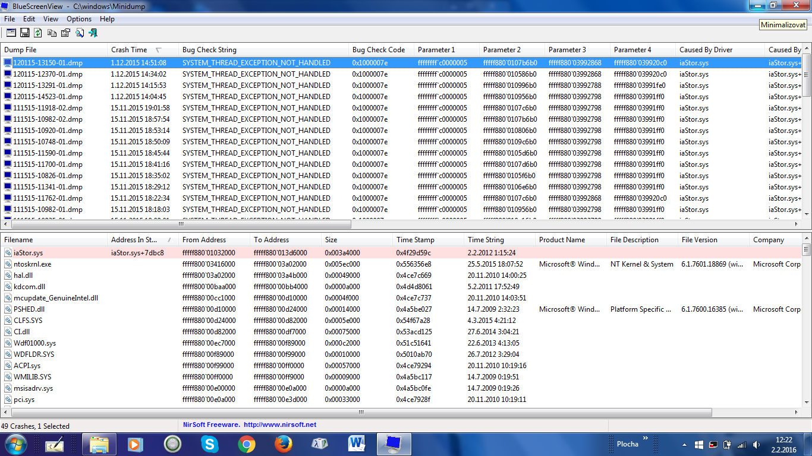This screenshot has width=812, height=456.
Task: Sort modules by Filename column header
Action: click(54, 240)
